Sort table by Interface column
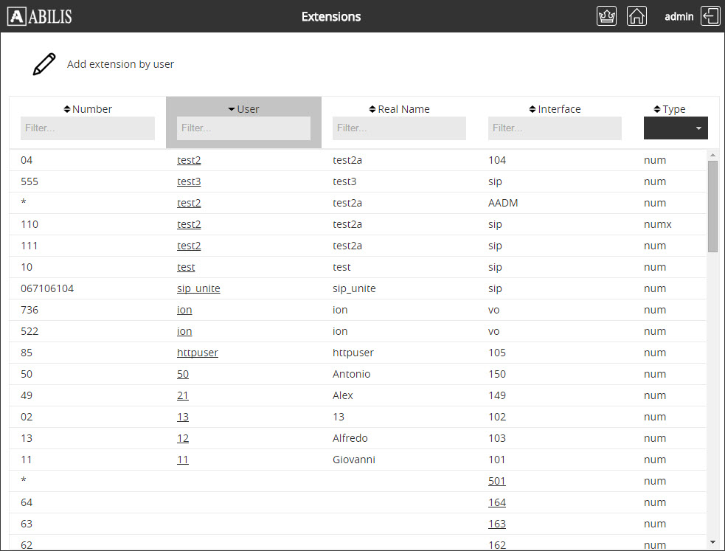This screenshot has height=551, width=725. [x=555, y=109]
